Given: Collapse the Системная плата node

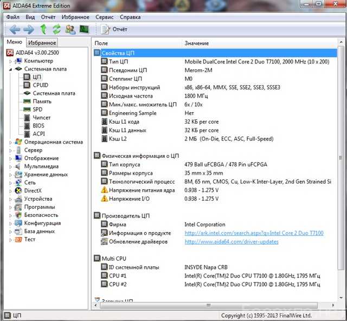Looking at the screenshot, I should pos(10,69).
